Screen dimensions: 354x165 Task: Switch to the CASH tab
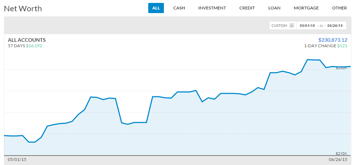(179, 8)
